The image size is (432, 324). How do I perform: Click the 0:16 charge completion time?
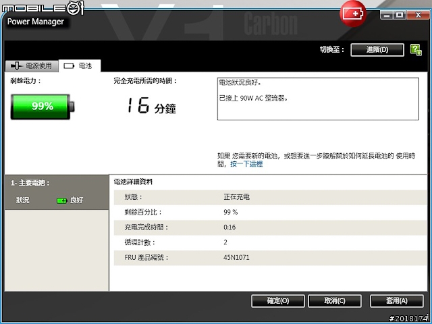[x=230, y=227]
